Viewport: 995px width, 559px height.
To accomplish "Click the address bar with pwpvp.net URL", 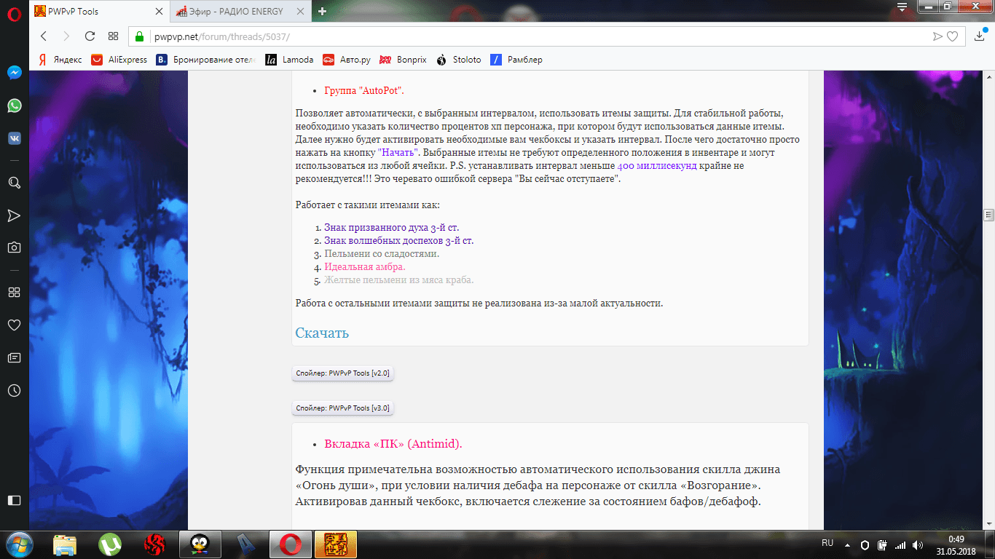I will [x=510, y=36].
